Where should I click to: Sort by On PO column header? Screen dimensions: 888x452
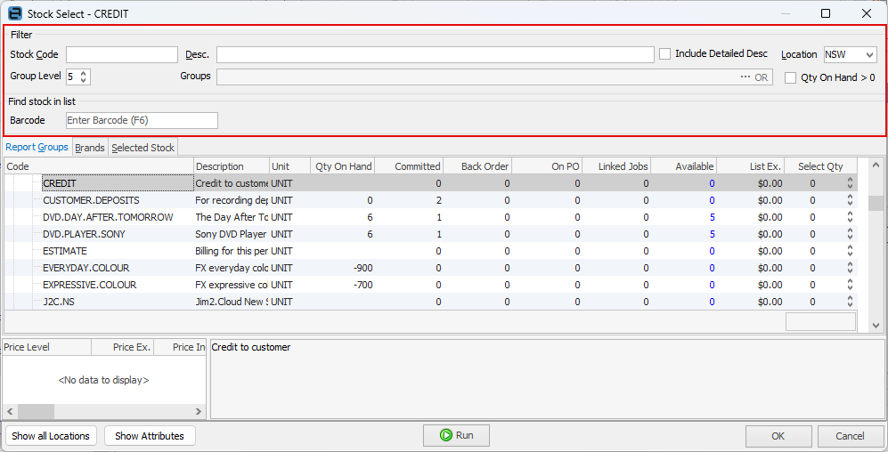click(547, 166)
